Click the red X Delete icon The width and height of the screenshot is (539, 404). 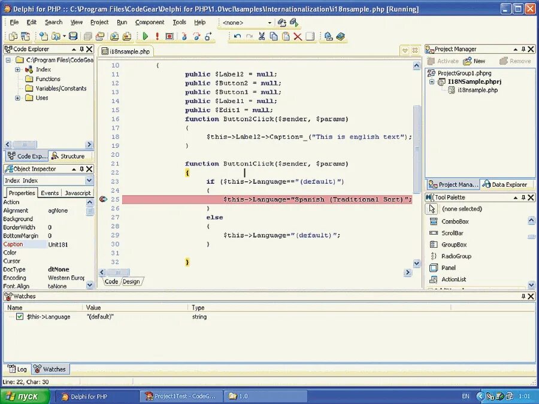click(x=298, y=37)
